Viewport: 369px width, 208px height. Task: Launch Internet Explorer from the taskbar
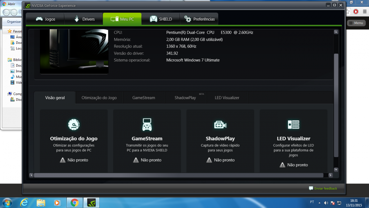[24, 202]
